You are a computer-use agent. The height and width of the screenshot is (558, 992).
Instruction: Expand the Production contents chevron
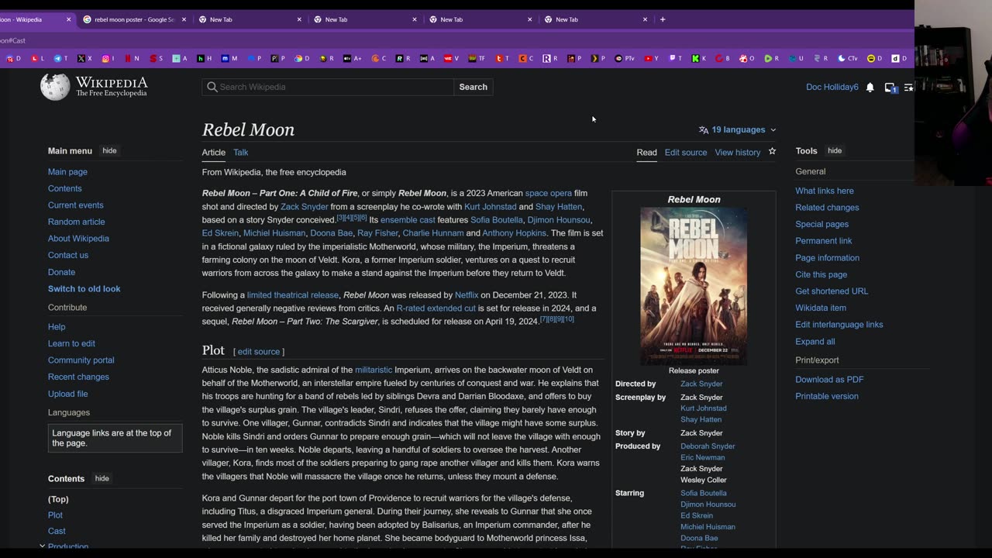click(x=42, y=546)
